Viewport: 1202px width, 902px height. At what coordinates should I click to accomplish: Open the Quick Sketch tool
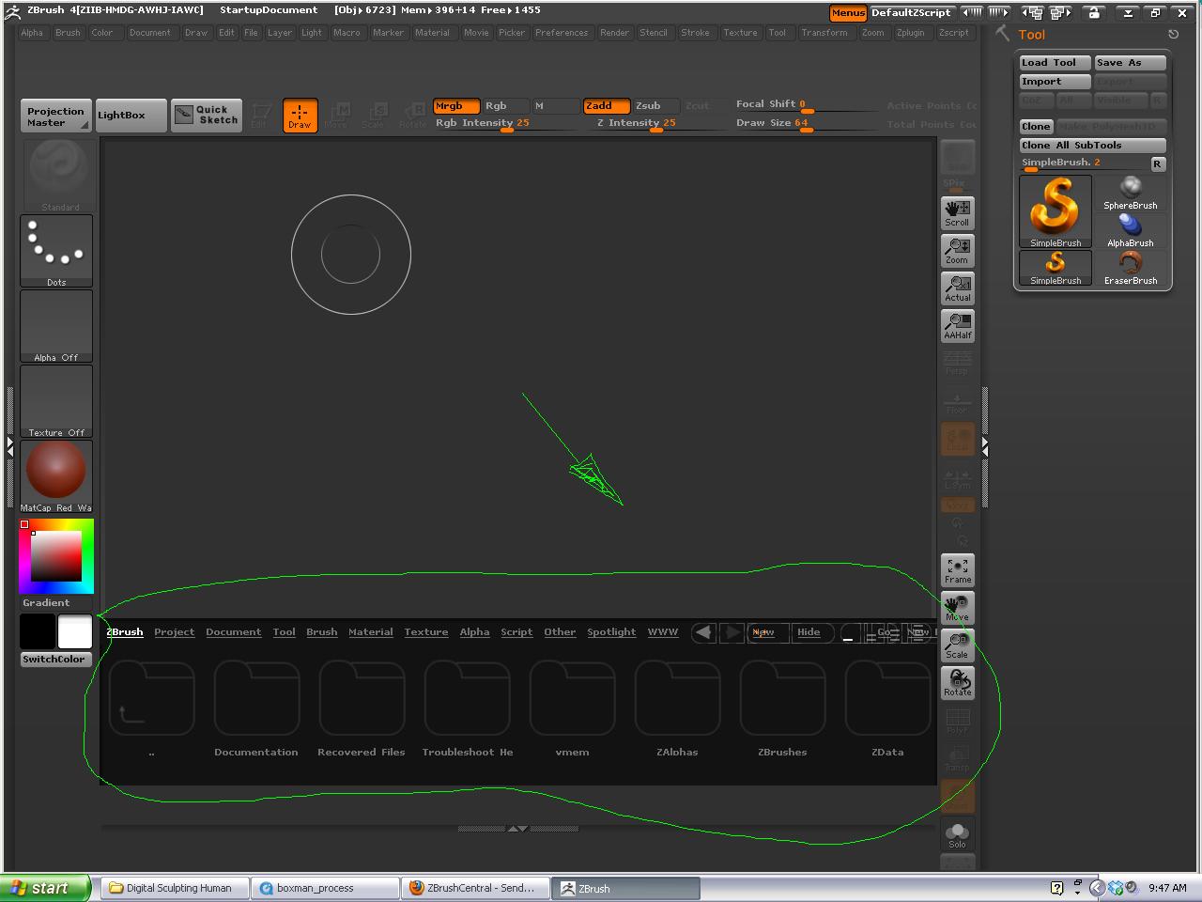[x=206, y=115]
